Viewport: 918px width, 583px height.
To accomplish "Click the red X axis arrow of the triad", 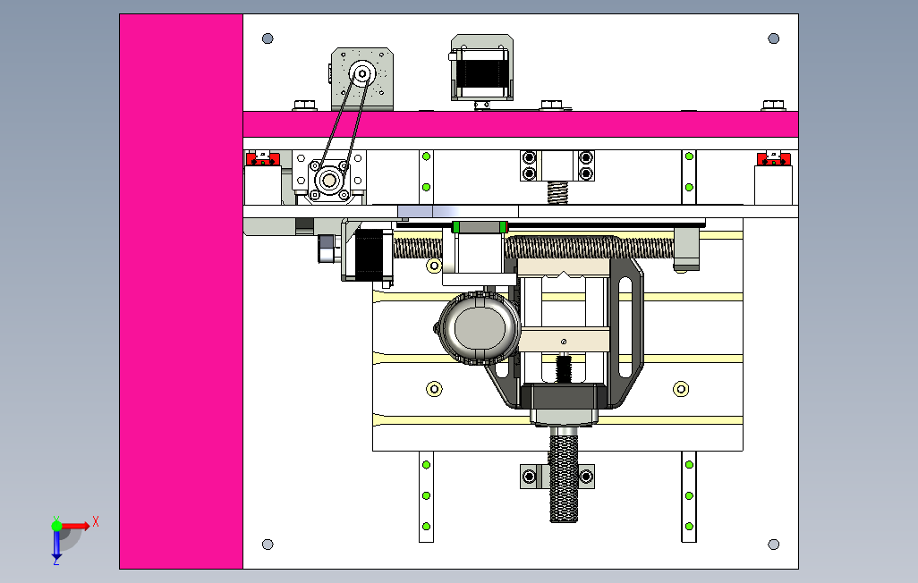I will [x=76, y=526].
